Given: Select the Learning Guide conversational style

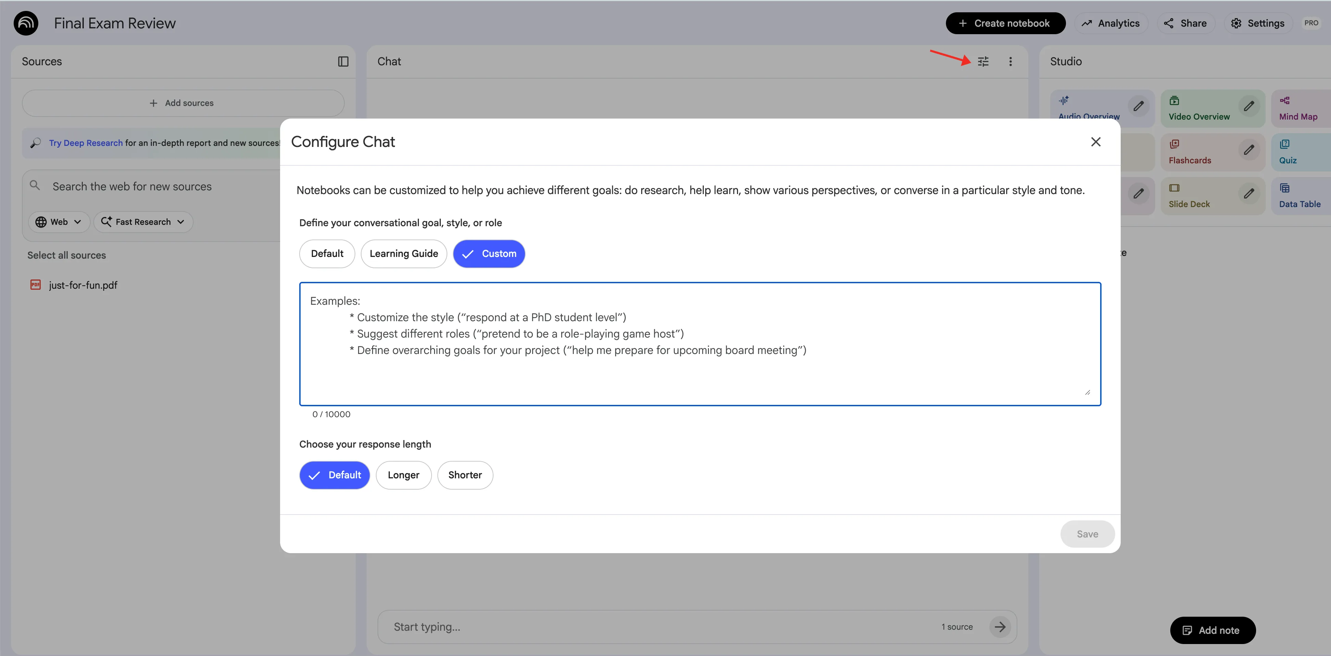Looking at the screenshot, I should [404, 254].
